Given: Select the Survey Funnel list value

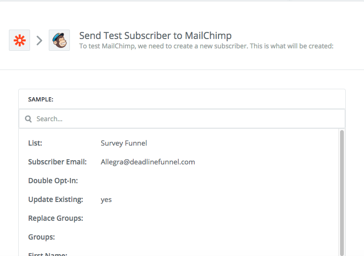Looking at the screenshot, I should pyautogui.click(x=124, y=143).
